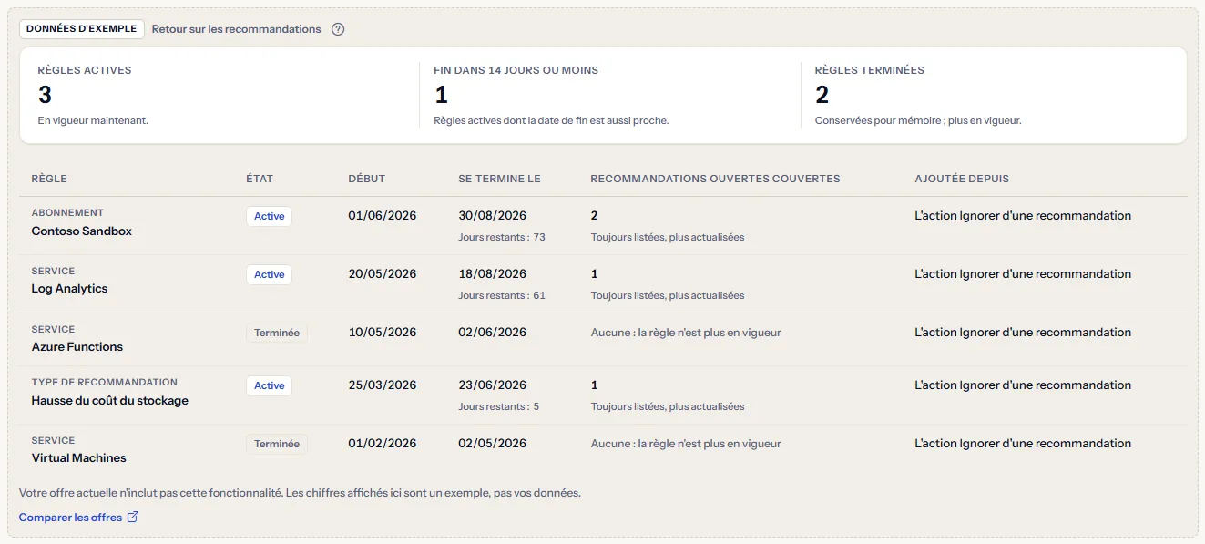Click the Active badge for Hausse du coût du stockage
Viewport: 1205px width, 544px height.
click(x=270, y=385)
